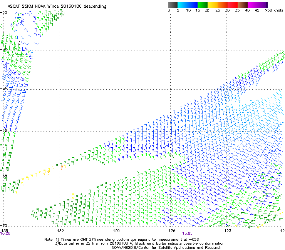The image size is (285, 250).
Task: Click the '-132' longitude axis label
Action: [59, 231]
